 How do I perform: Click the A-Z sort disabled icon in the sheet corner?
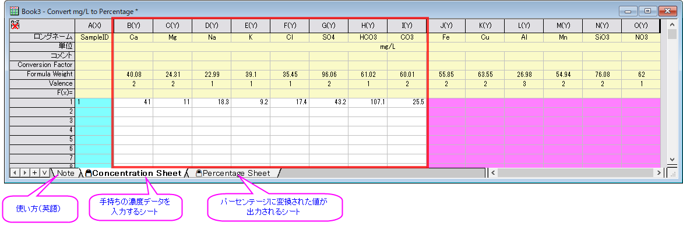point(15,25)
